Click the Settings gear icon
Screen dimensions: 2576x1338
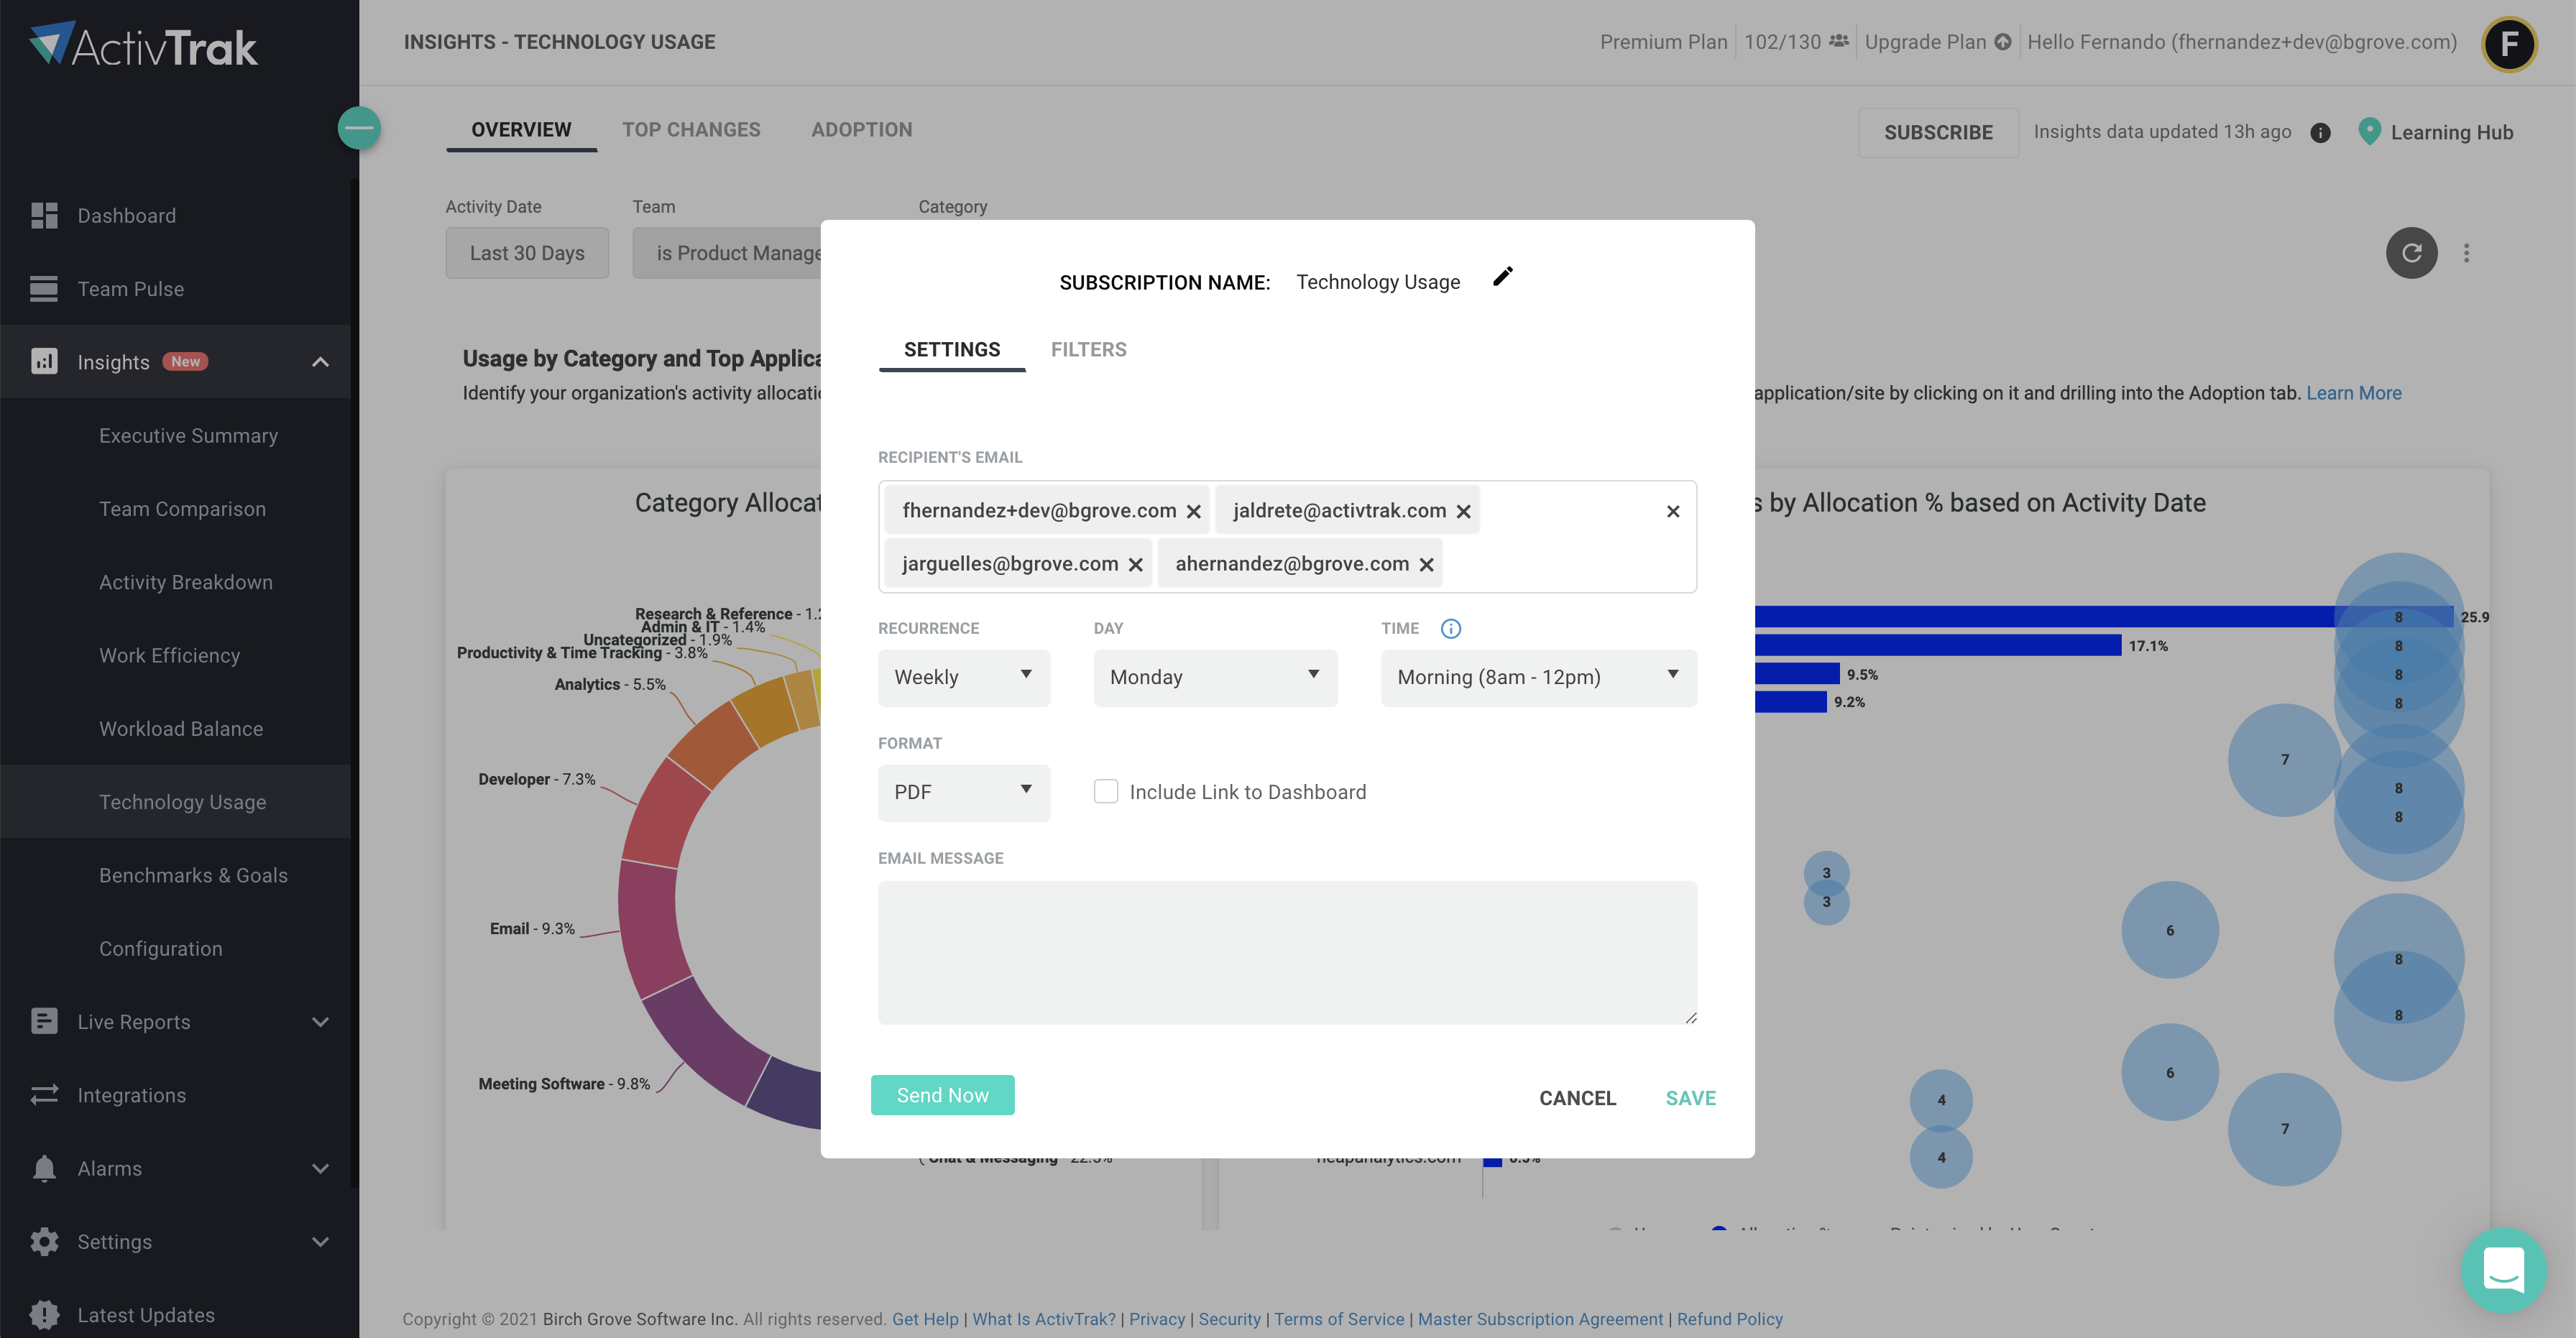point(44,1241)
